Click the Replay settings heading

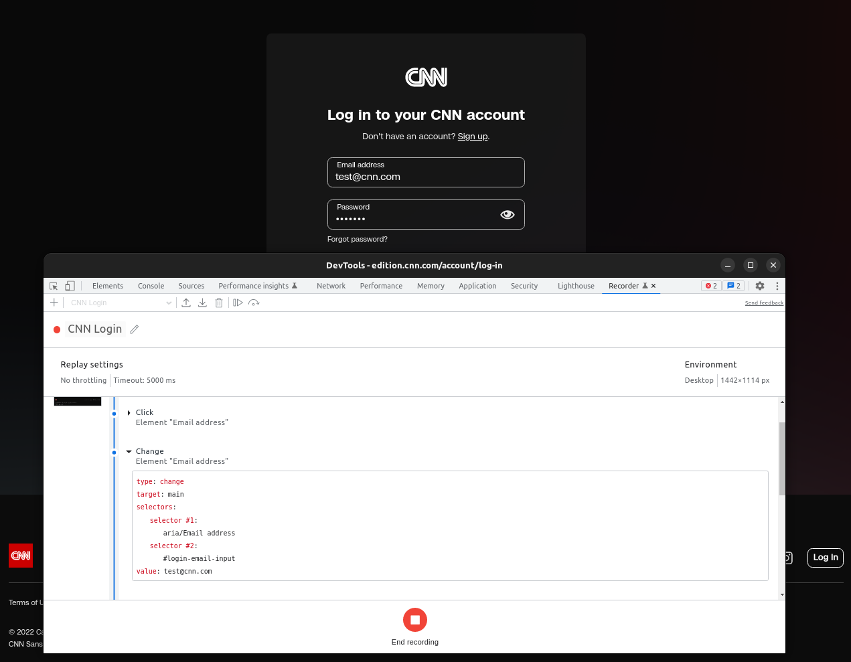tap(92, 365)
